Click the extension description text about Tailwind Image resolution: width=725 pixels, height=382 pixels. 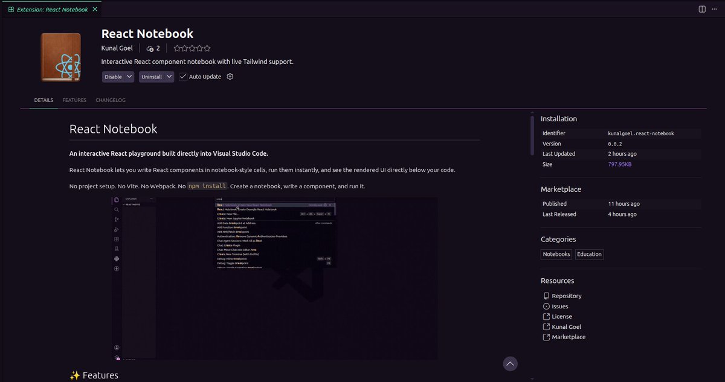pyautogui.click(x=198, y=62)
